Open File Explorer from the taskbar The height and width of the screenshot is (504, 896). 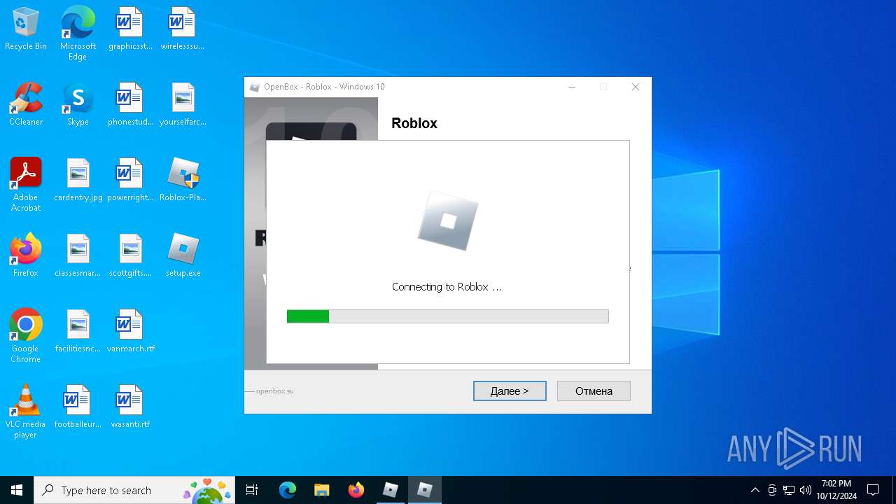coord(322,490)
